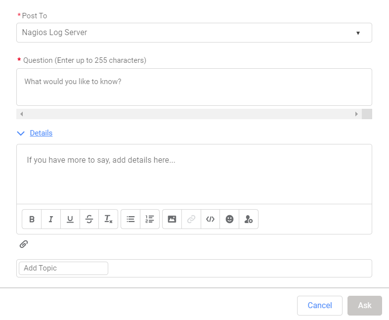Toggle italic text formatting

pos(51,219)
